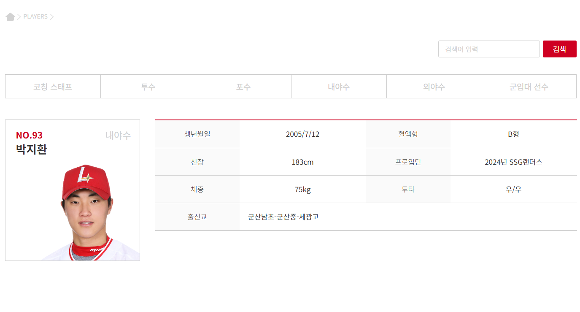
Task: Switch to the 코칭 스태프 tab
Action: coord(52,86)
